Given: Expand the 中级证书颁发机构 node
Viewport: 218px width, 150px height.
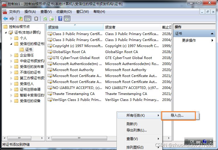Looking at the screenshot, I should tap(11, 61).
